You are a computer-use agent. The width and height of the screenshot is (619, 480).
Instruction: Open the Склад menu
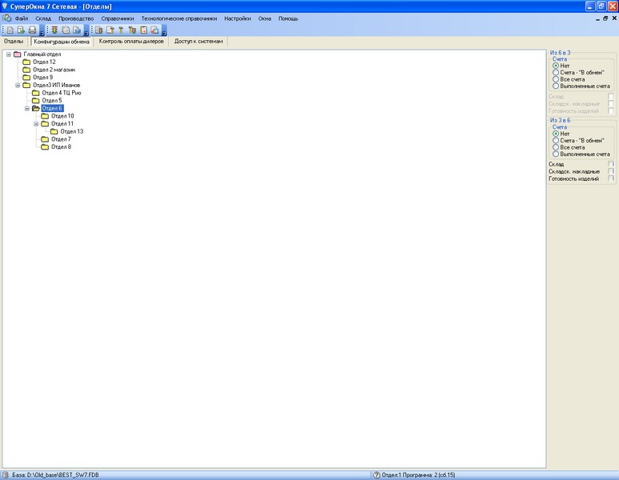point(43,18)
